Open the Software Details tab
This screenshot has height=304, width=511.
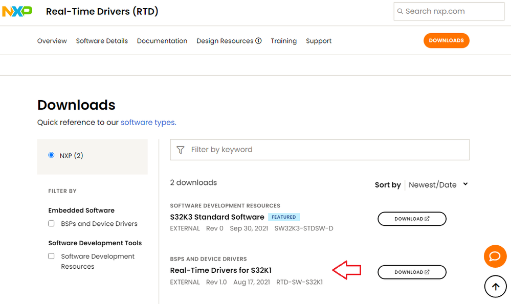pos(102,41)
